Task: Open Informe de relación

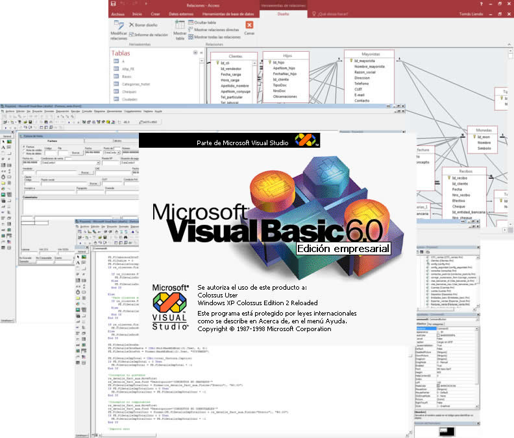Action: point(149,34)
